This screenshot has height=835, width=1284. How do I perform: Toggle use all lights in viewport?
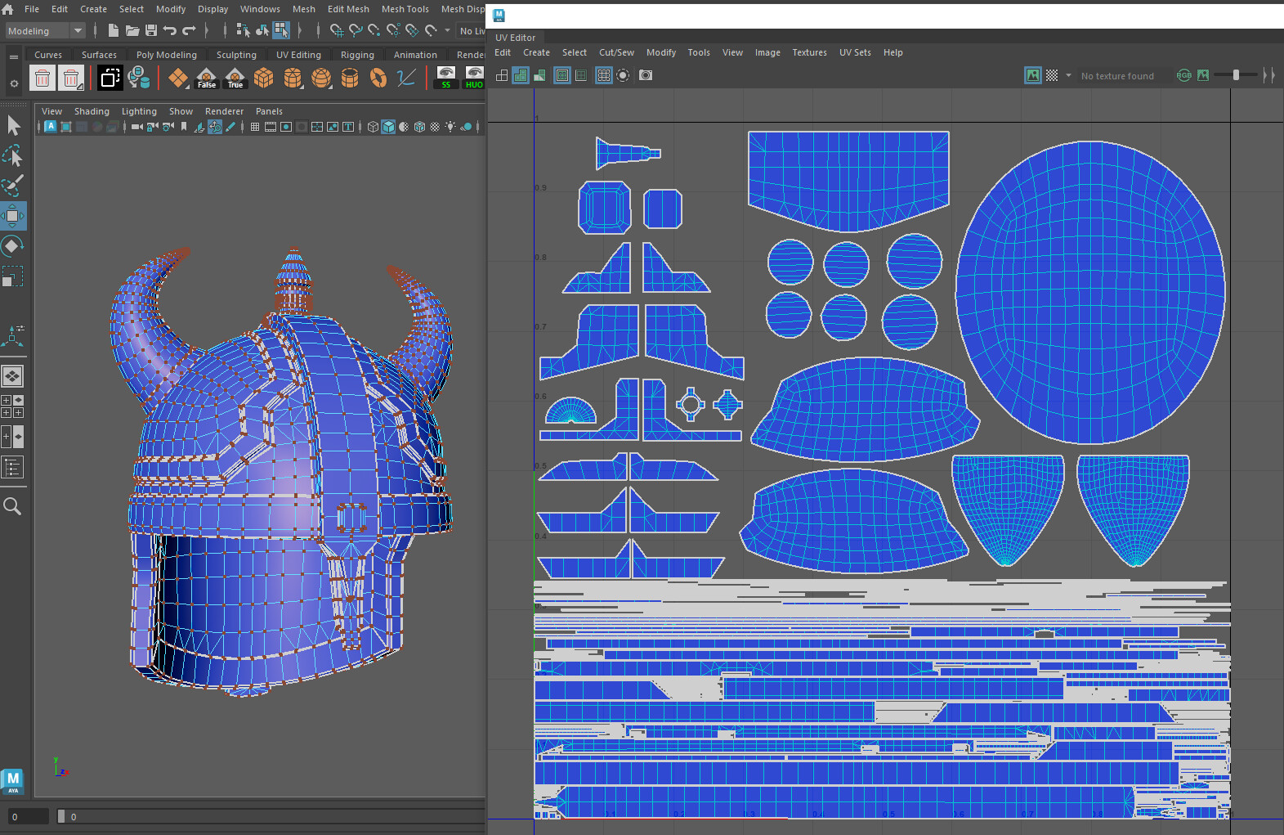450,127
